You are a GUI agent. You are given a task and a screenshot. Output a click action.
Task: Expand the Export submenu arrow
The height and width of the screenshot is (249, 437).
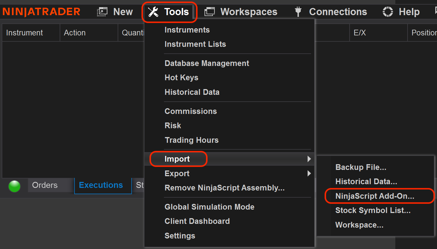pos(309,173)
